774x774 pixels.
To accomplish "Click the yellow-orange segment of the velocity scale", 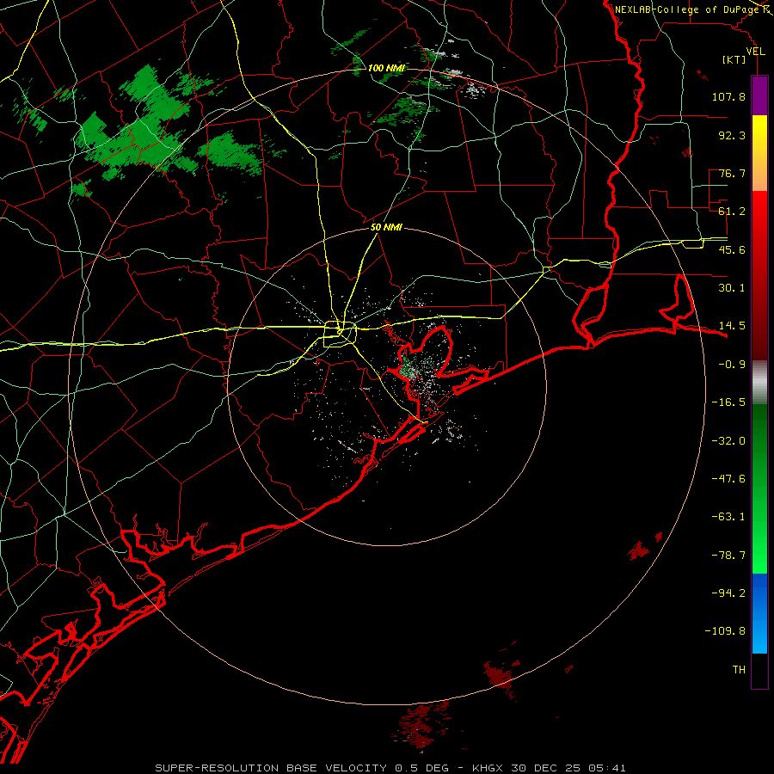I will (759, 153).
